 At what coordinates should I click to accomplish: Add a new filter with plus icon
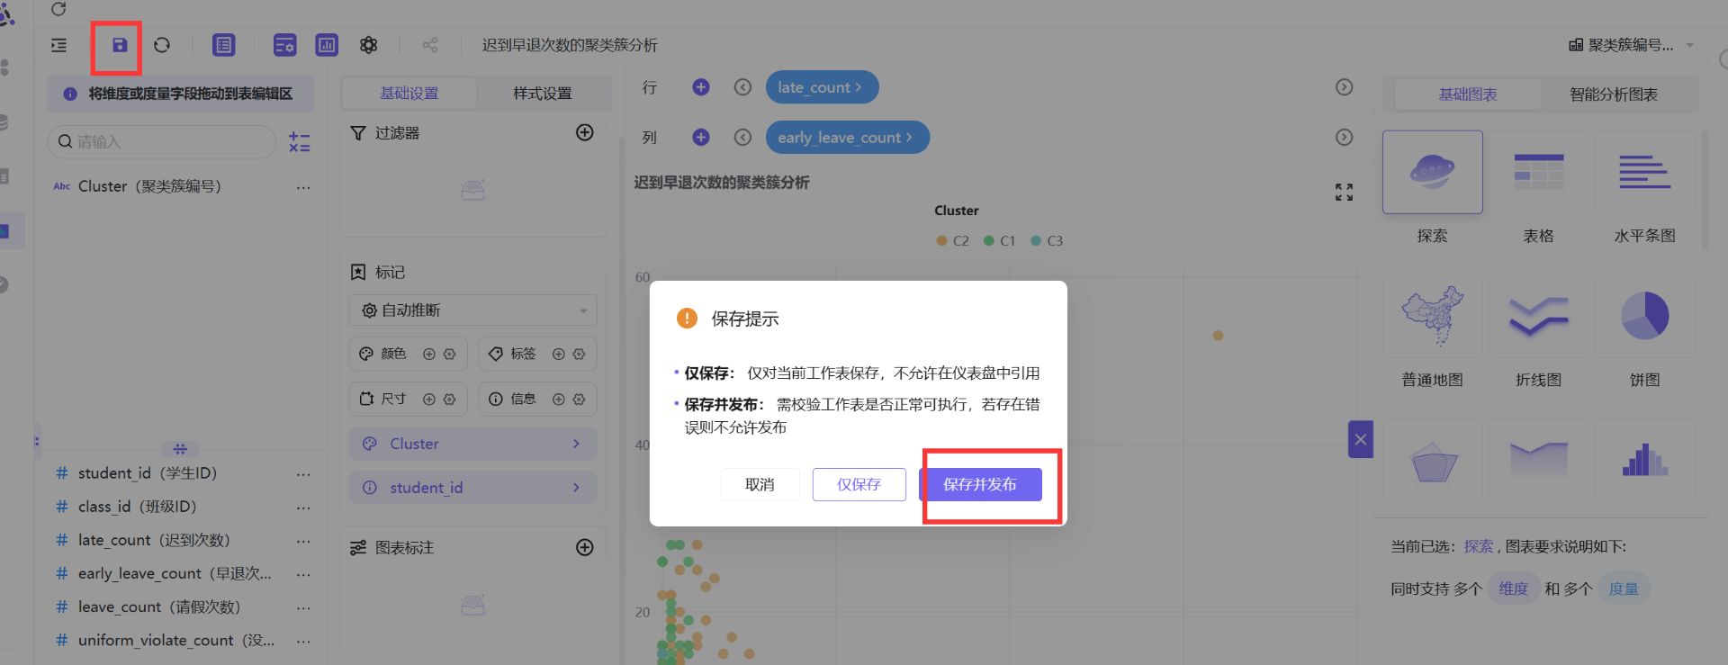(x=585, y=132)
